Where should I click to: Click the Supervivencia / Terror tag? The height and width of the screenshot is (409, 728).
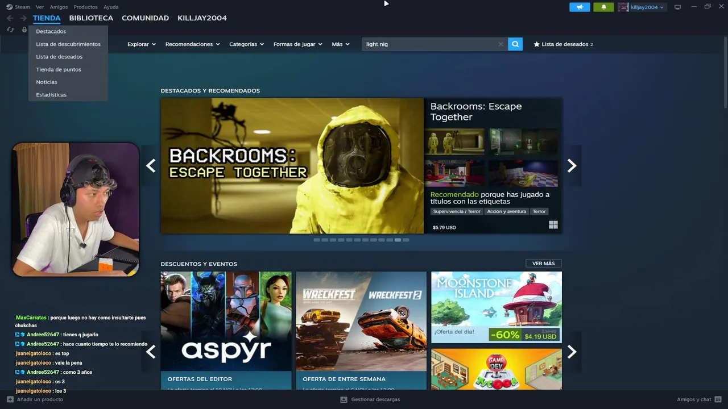pyautogui.click(x=457, y=211)
